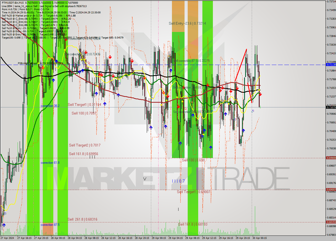Click the blue 0.7213 price tag on axis

click(330, 64)
